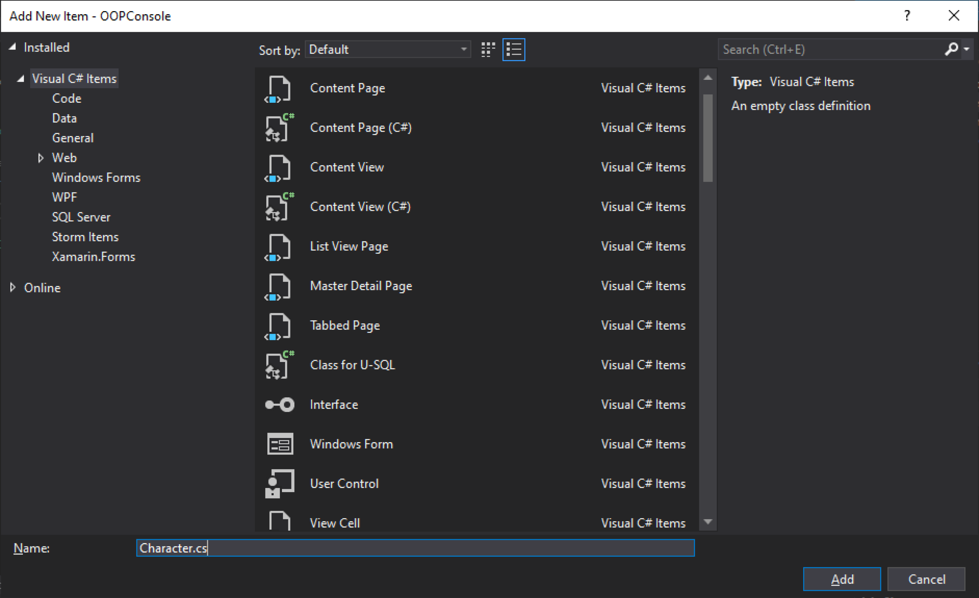
Task: Expand the Web tree node
Action: click(41, 158)
